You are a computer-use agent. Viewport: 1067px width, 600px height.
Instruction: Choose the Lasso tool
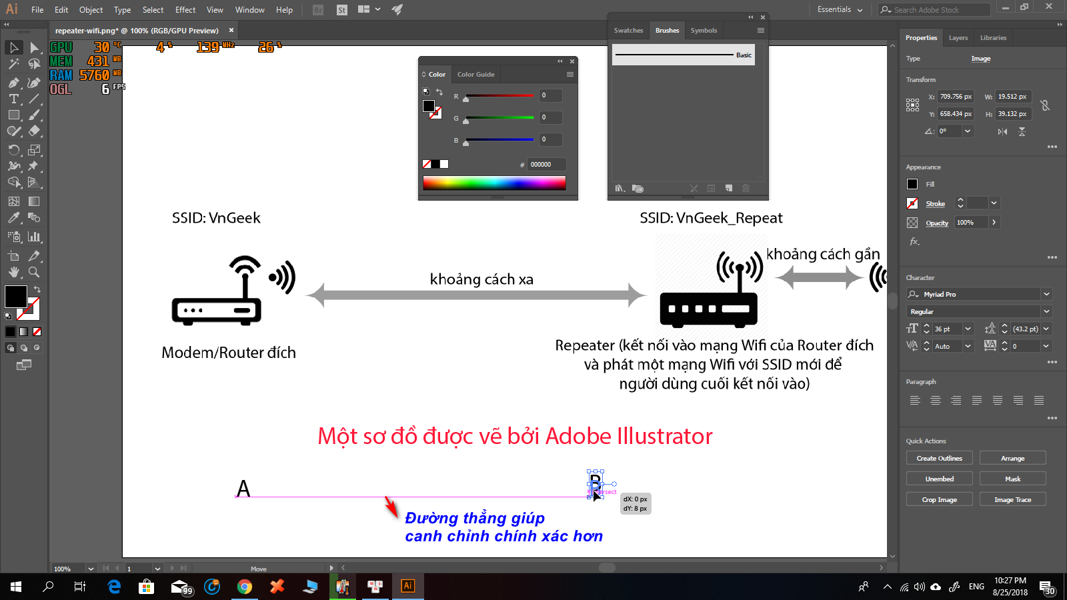click(x=34, y=64)
